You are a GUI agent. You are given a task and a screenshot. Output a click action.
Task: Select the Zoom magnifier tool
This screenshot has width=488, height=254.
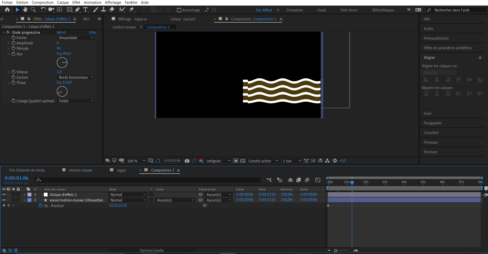click(33, 10)
